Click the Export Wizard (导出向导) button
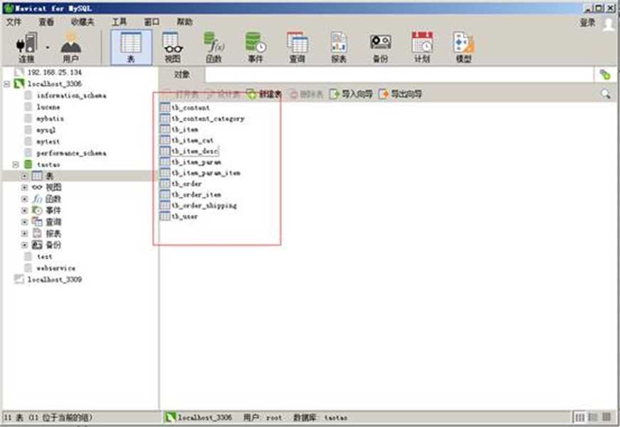 click(400, 94)
